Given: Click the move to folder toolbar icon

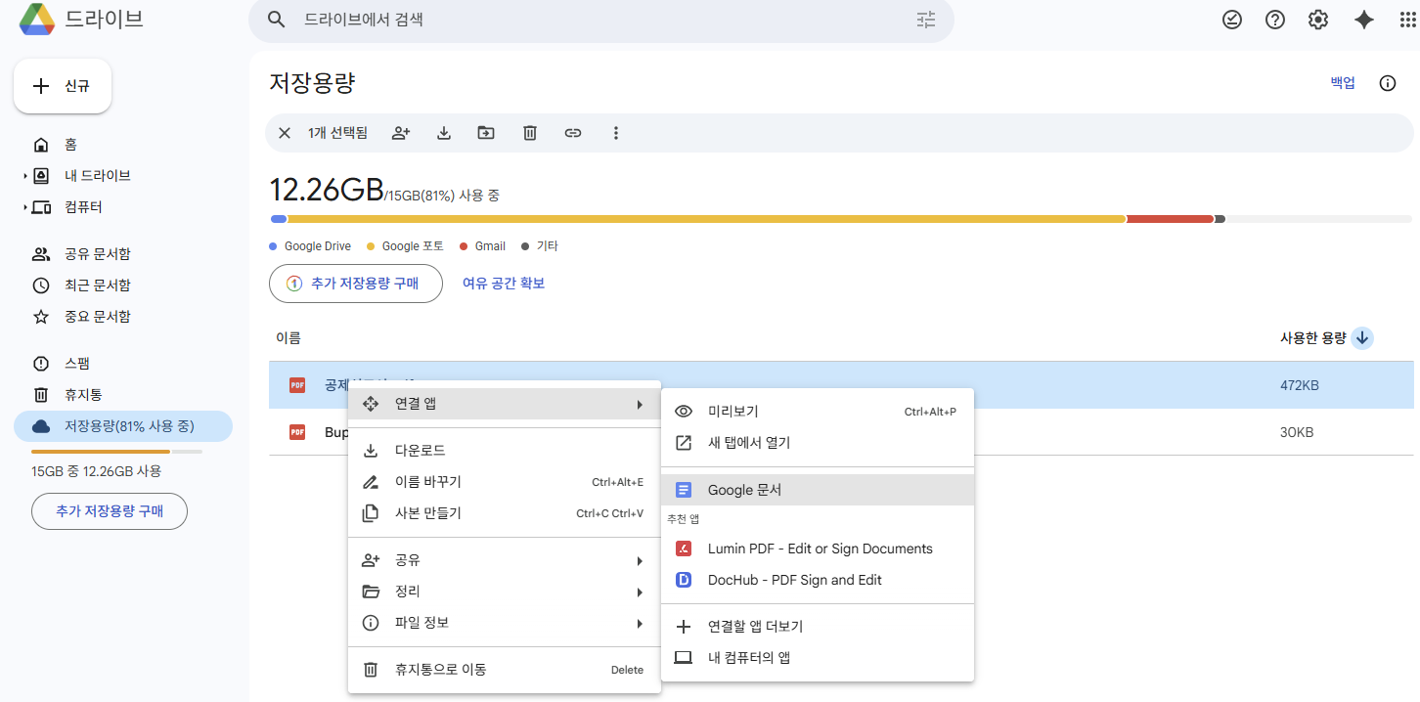Looking at the screenshot, I should [x=486, y=133].
